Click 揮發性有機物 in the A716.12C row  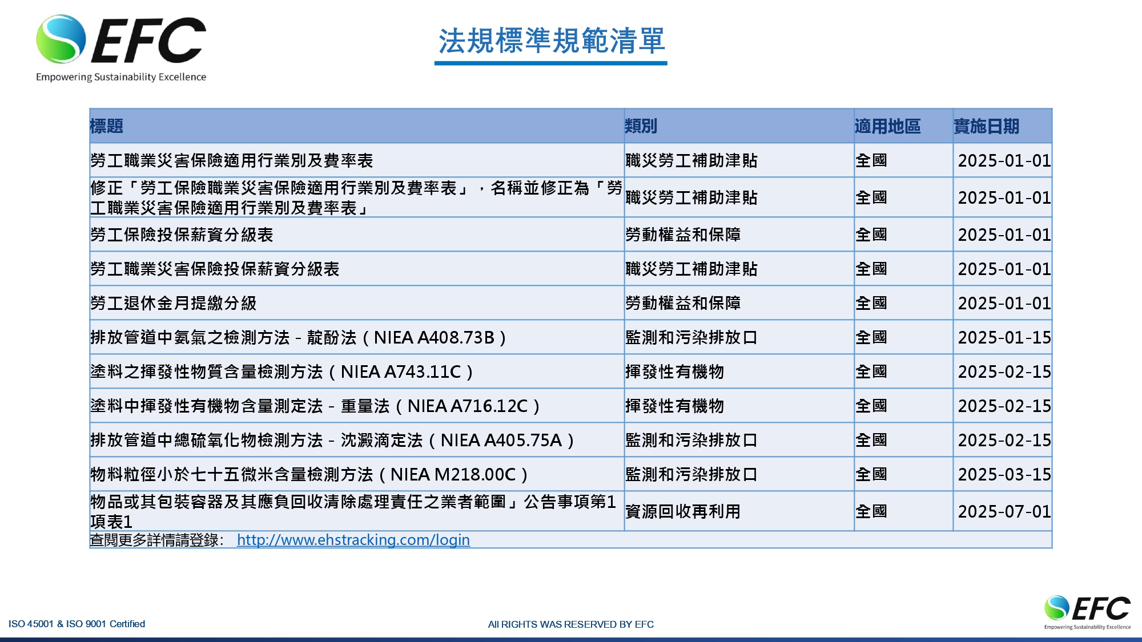coord(674,406)
